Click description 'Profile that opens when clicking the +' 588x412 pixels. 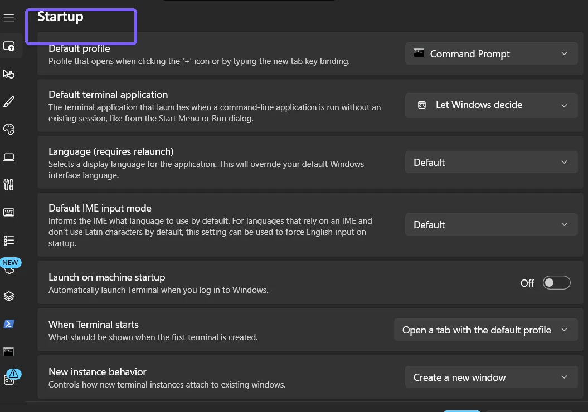(199, 61)
